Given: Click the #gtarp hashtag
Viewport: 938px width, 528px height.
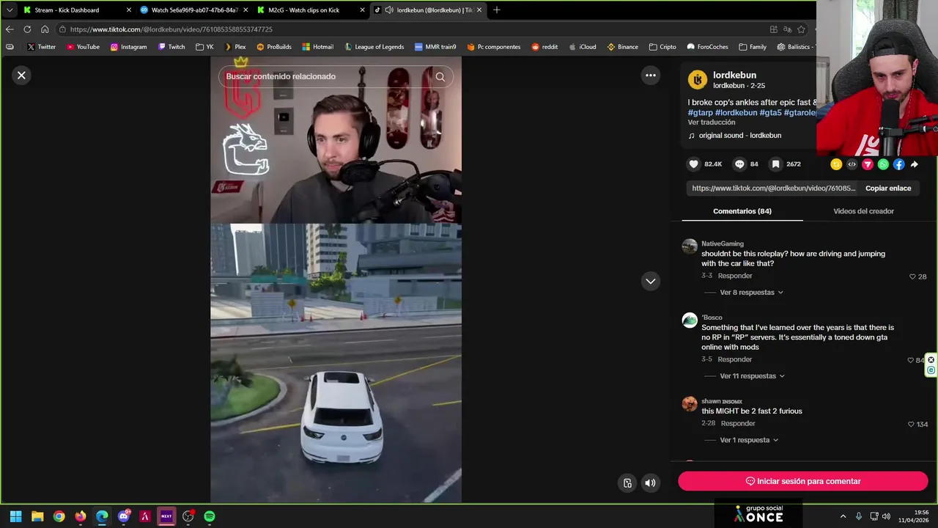Looking at the screenshot, I should coord(700,112).
